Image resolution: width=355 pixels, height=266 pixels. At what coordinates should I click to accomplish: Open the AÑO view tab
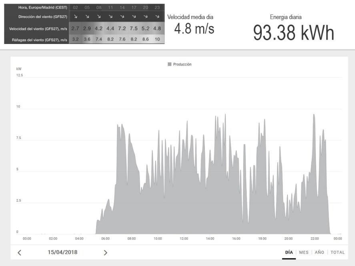pyautogui.click(x=319, y=252)
